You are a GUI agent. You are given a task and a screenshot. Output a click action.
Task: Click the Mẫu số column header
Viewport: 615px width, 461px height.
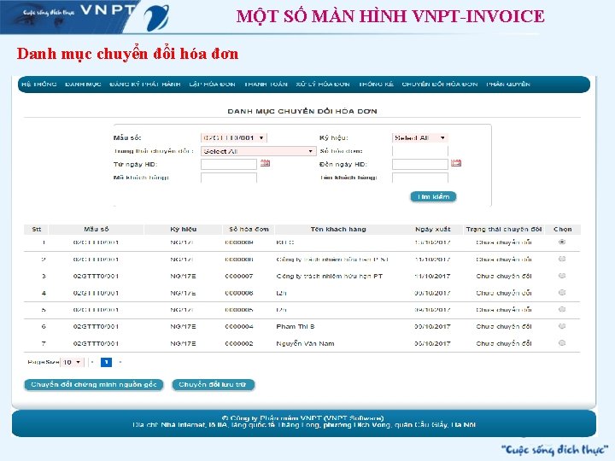pos(96,230)
